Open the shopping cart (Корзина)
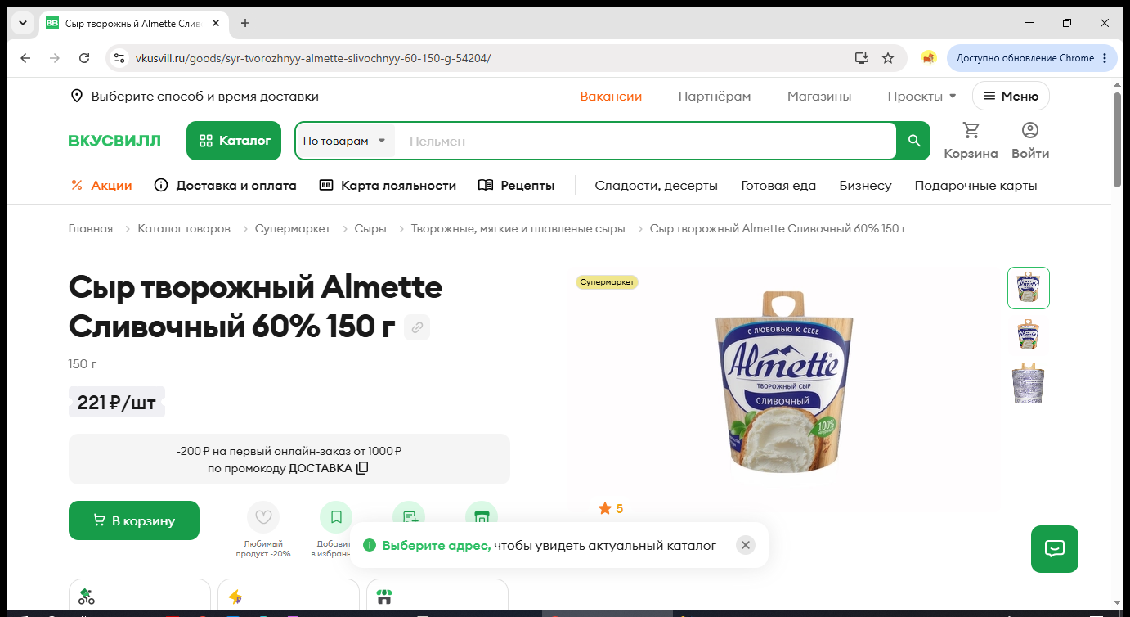This screenshot has height=617, width=1130. pos(971,141)
